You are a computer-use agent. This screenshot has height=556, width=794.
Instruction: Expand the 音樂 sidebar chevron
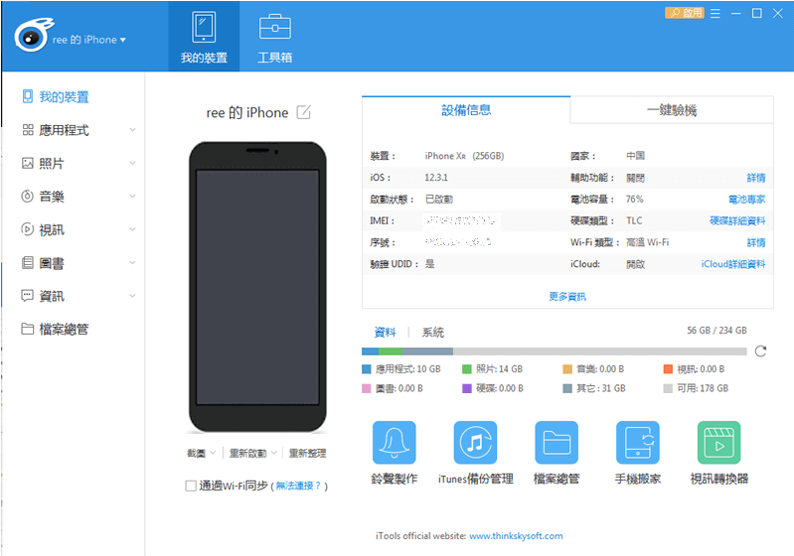click(132, 197)
